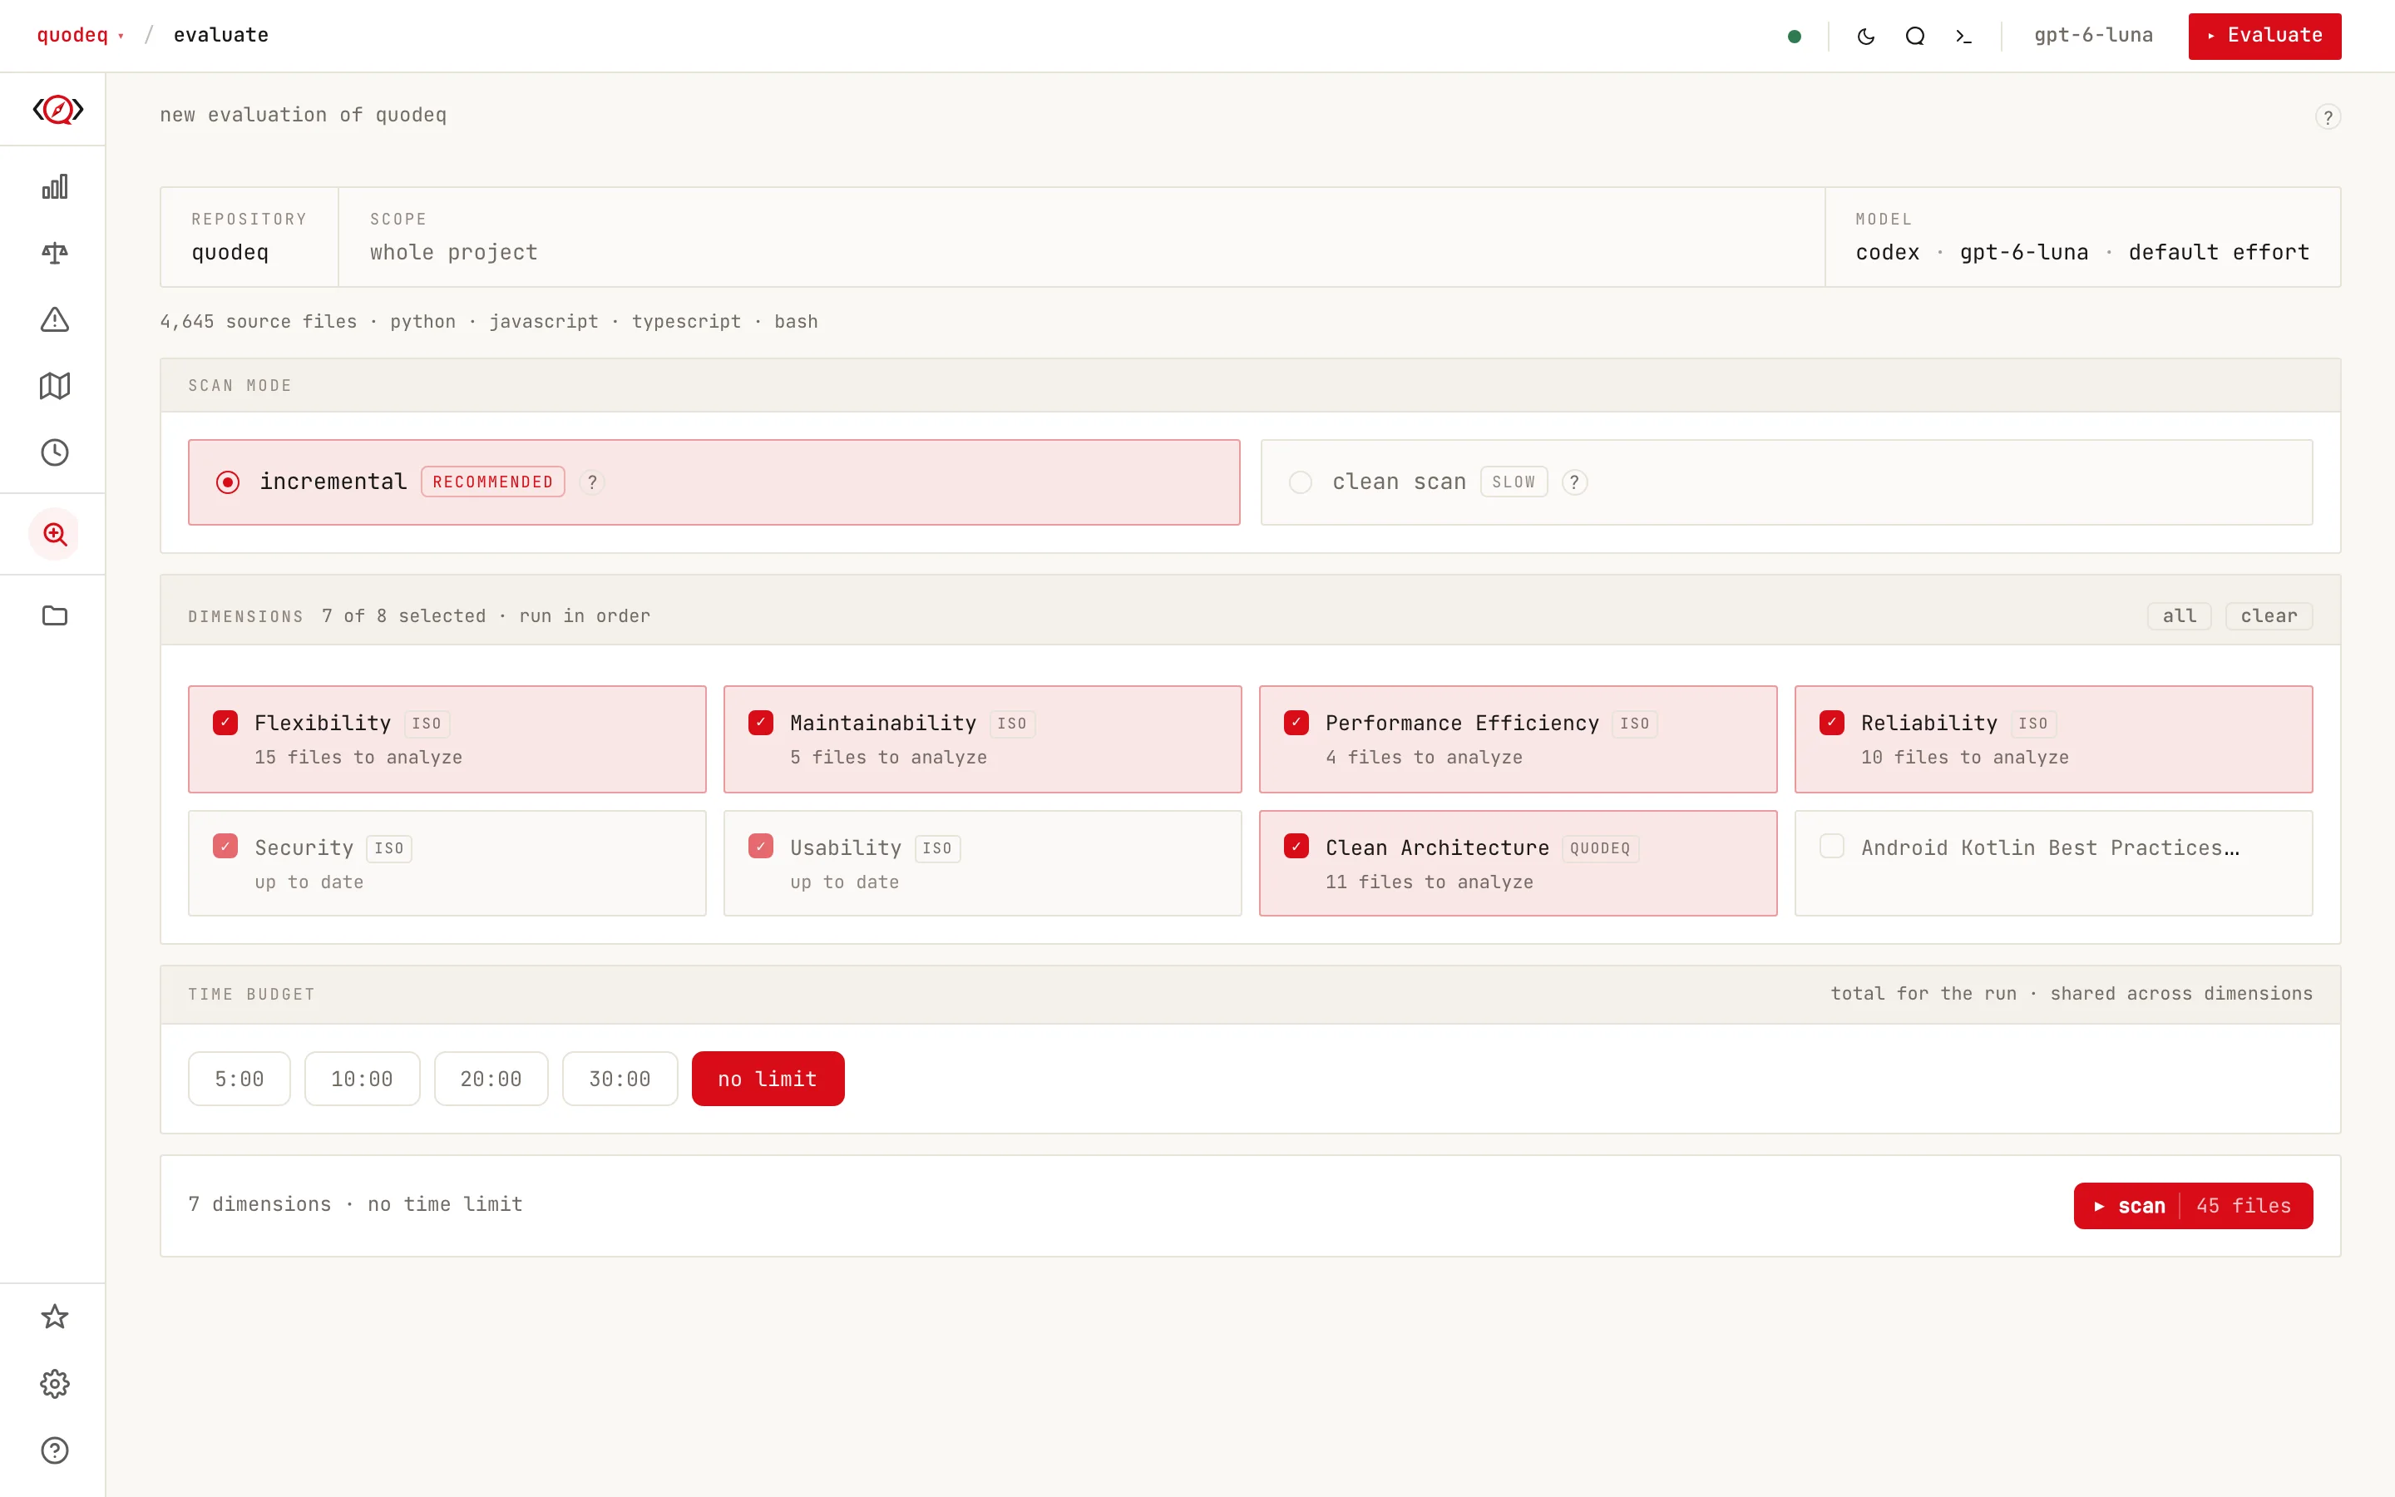Select the 5:00 time budget
The height and width of the screenshot is (1497, 2395).
(239, 1078)
